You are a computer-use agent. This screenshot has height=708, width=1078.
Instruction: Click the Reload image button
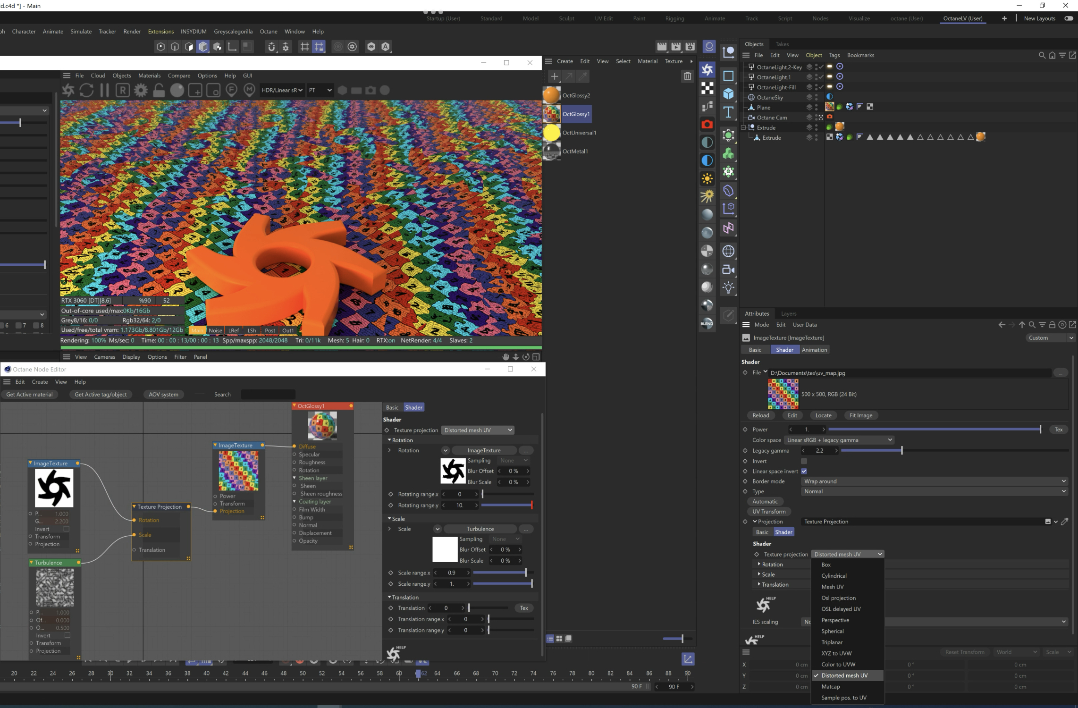coord(760,415)
